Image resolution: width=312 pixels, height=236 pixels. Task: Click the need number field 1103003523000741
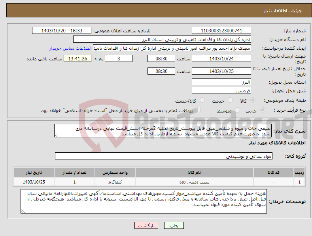coord(221,31)
